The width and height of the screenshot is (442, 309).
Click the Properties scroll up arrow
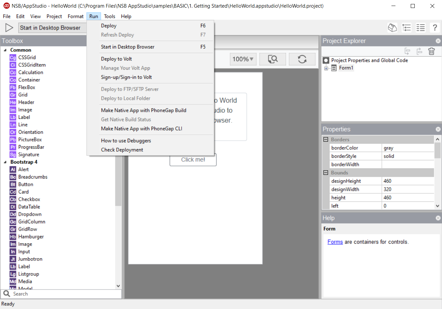[438, 139]
